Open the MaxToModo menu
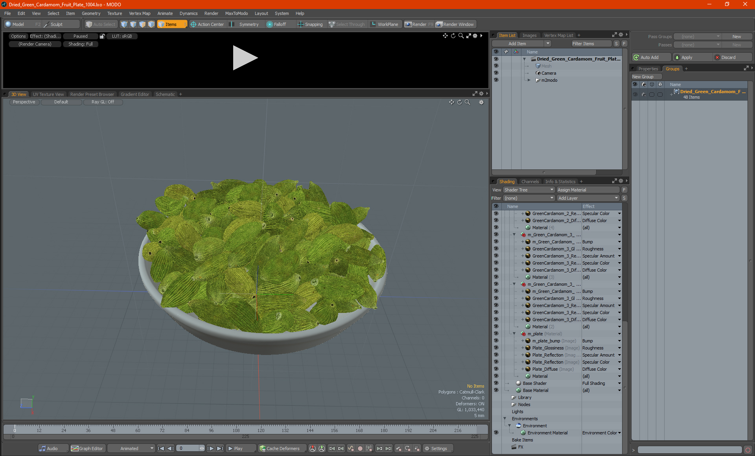 (x=236, y=13)
